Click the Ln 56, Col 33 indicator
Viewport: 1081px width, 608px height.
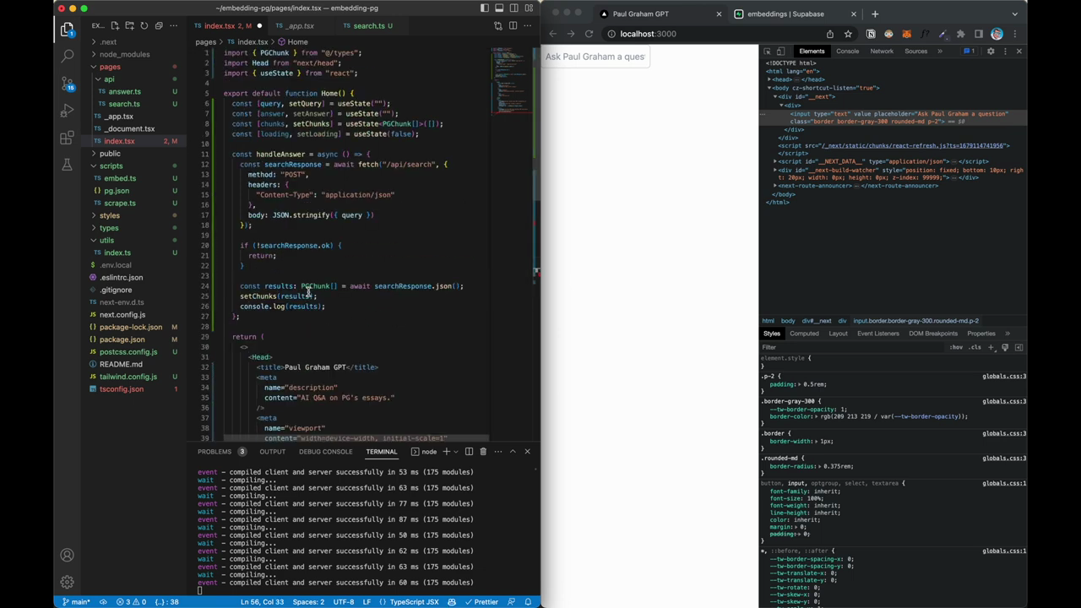[x=262, y=602]
